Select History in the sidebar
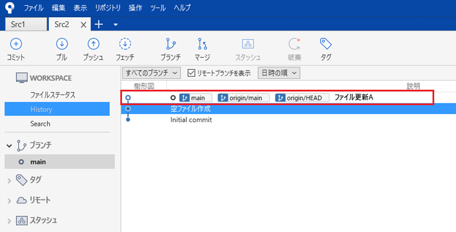The height and width of the screenshot is (232, 456). tap(57, 109)
